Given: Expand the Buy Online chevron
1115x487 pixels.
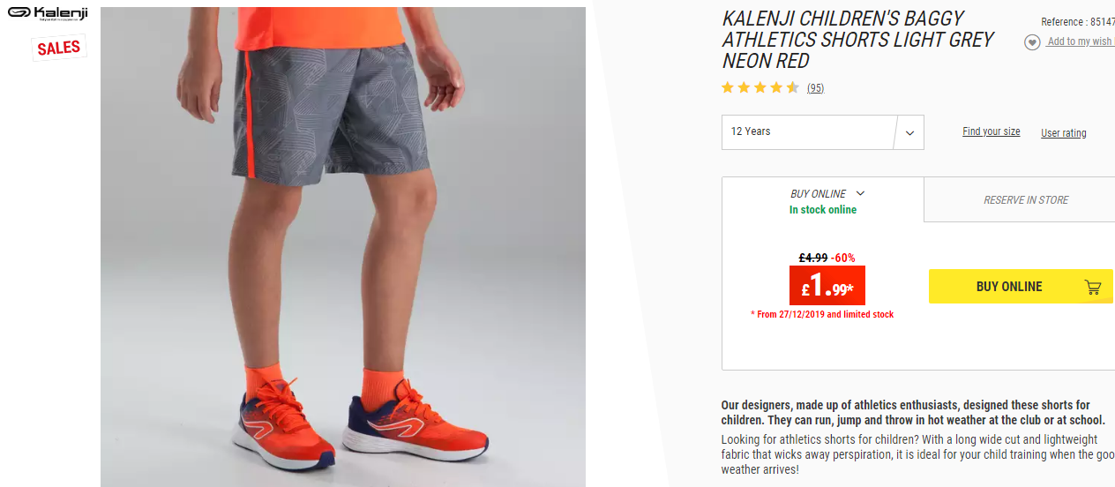Looking at the screenshot, I should click(860, 193).
